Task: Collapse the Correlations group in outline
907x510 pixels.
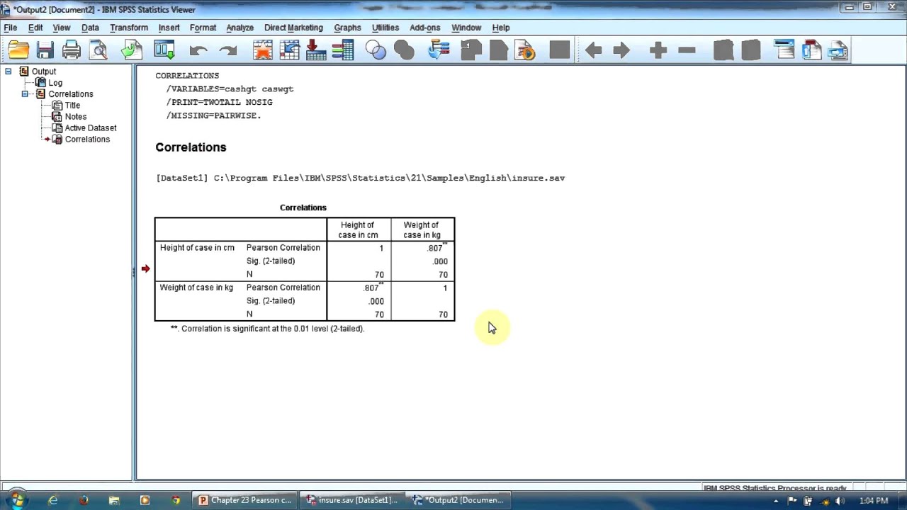Action: [x=25, y=93]
